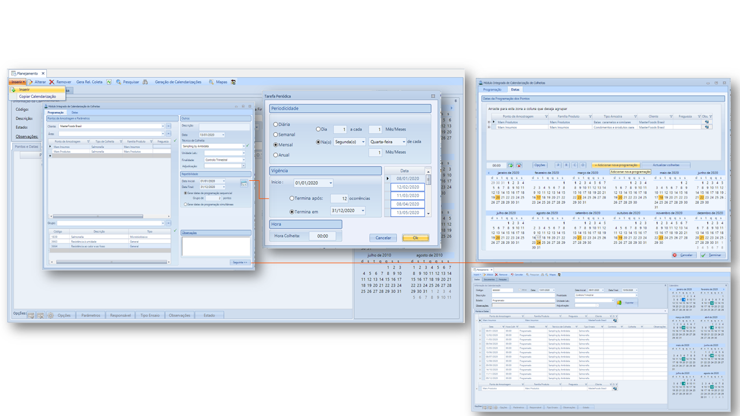Image resolution: width=740 pixels, height=416 pixels.
Task: Click the Pesquisar magnifier icon
Action: pyautogui.click(x=119, y=82)
